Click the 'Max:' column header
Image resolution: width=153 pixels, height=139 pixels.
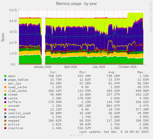pyautogui.click(x=141, y=72)
